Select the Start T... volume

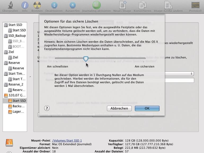pos(15,79)
